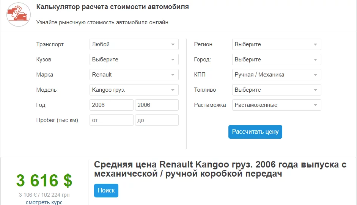Screen dimensions: 357x205
Task: Click the Калькулятор расчета стоимости автомобиля heading
Action: (x=112, y=7)
